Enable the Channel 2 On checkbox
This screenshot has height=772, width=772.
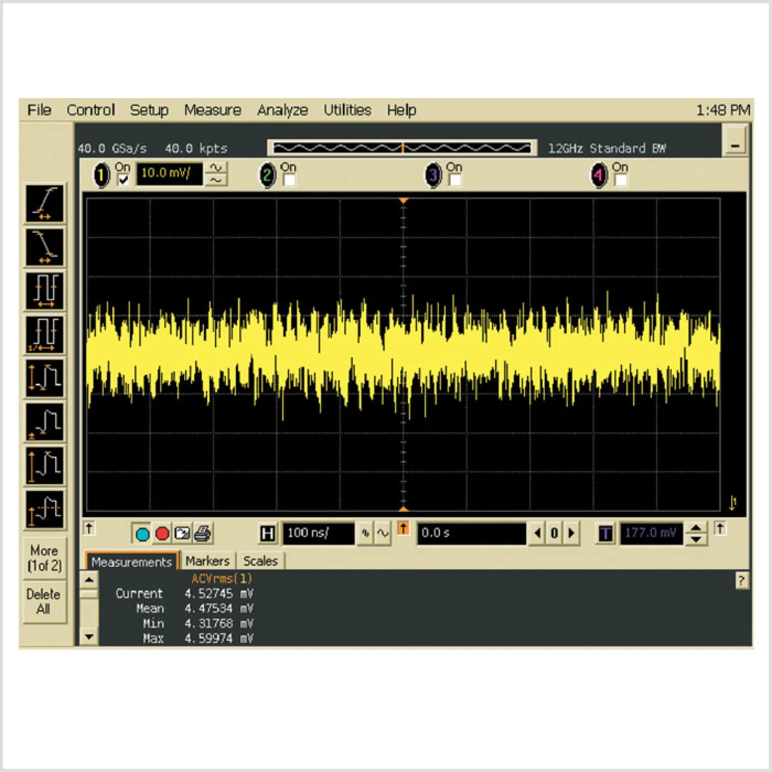289,180
